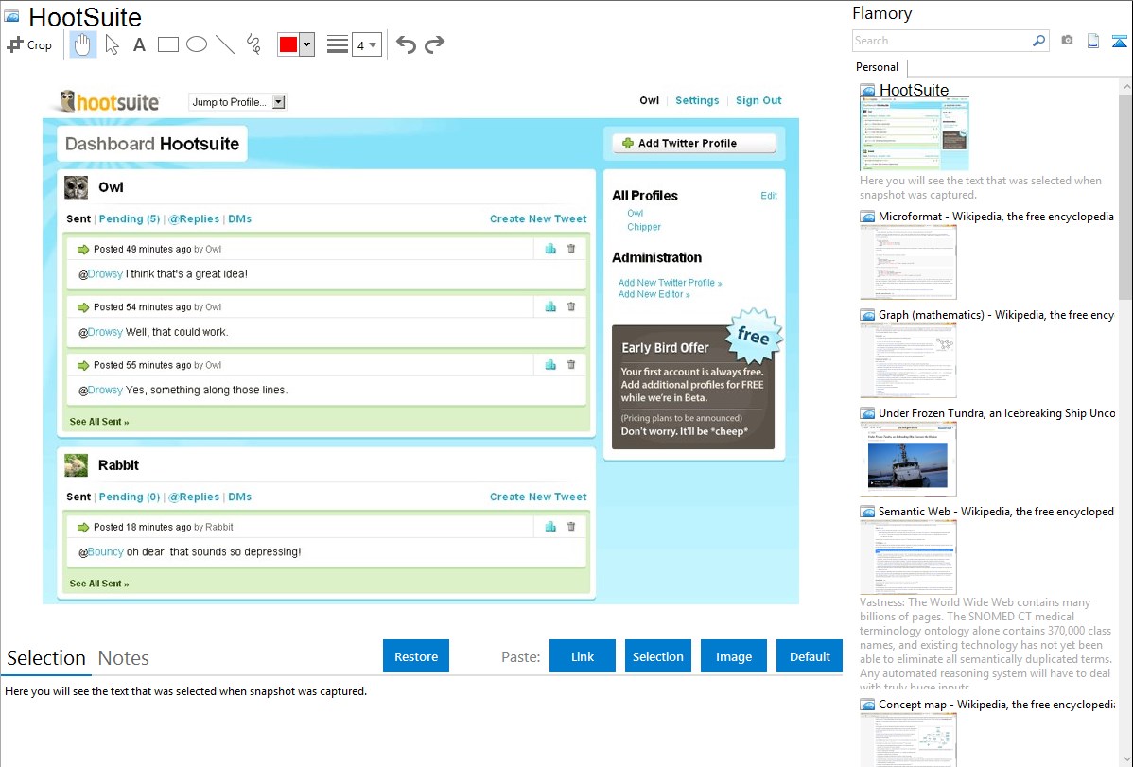Open the Personal tab
The image size is (1133, 767).
pos(878,67)
